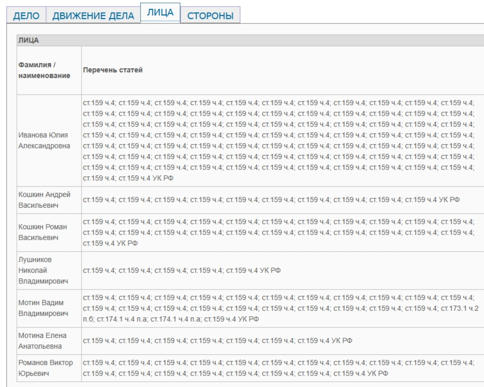Open the СТОРОНЫ tab
Image resolution: width=484 pixels, height=387 pixels.
[x=210, y=15]
